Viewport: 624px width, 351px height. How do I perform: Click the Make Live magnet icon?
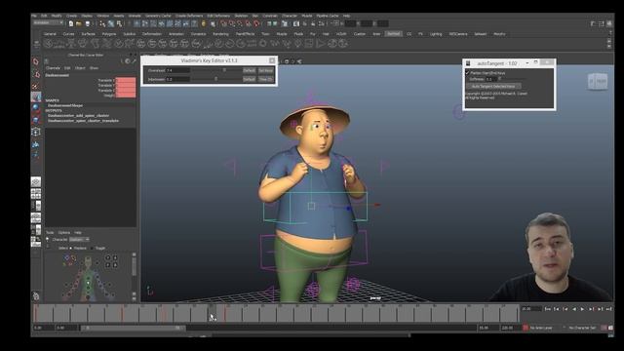[x=256, y=23]
